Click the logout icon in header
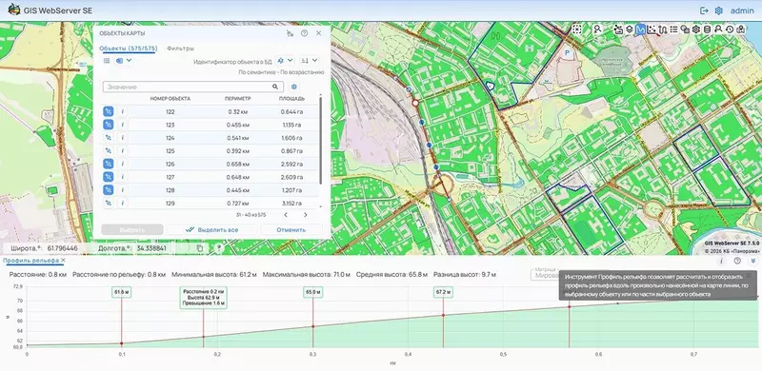This screenshot has height=371, width=762. pyautogui.click(x=704, y=10)
